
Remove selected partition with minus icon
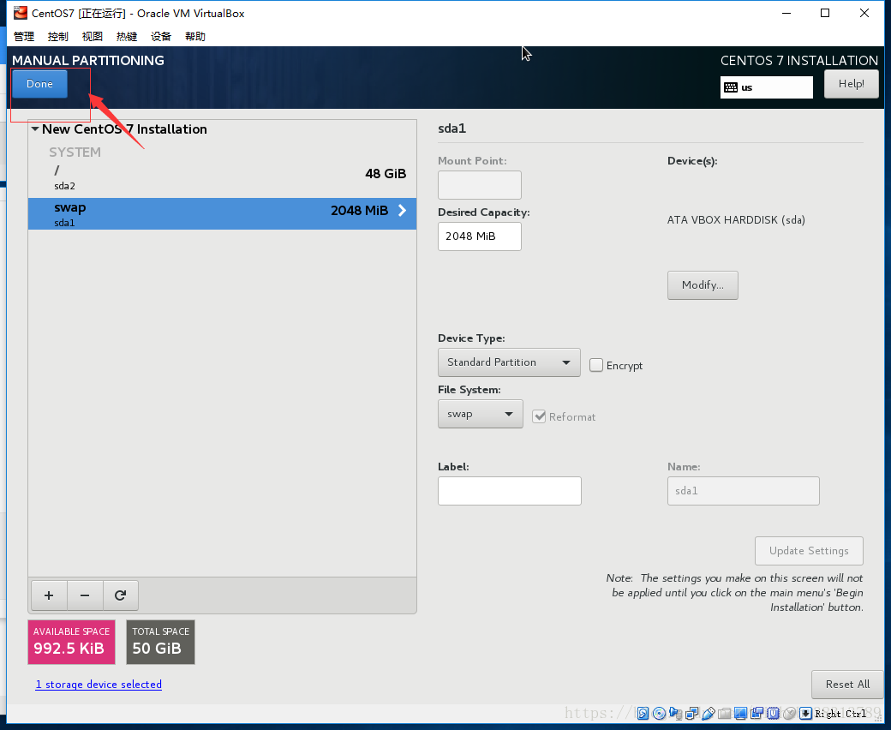pos(85,595)
